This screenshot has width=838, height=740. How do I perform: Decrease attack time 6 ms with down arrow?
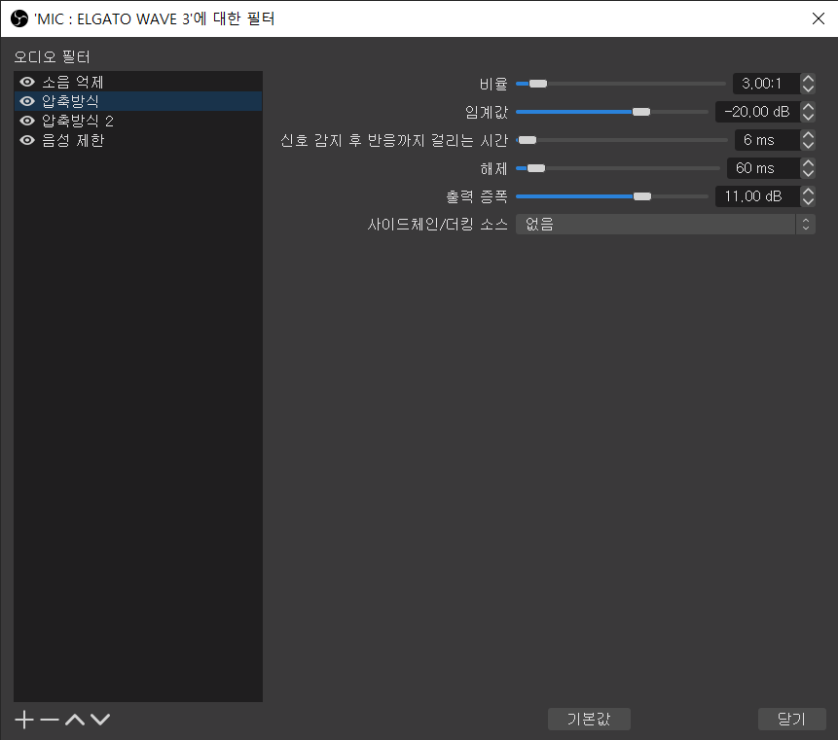tap(808, 145)
